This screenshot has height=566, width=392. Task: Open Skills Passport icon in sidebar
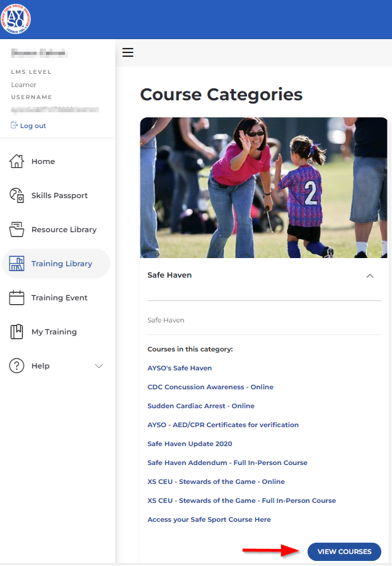(x=16, y=196)
